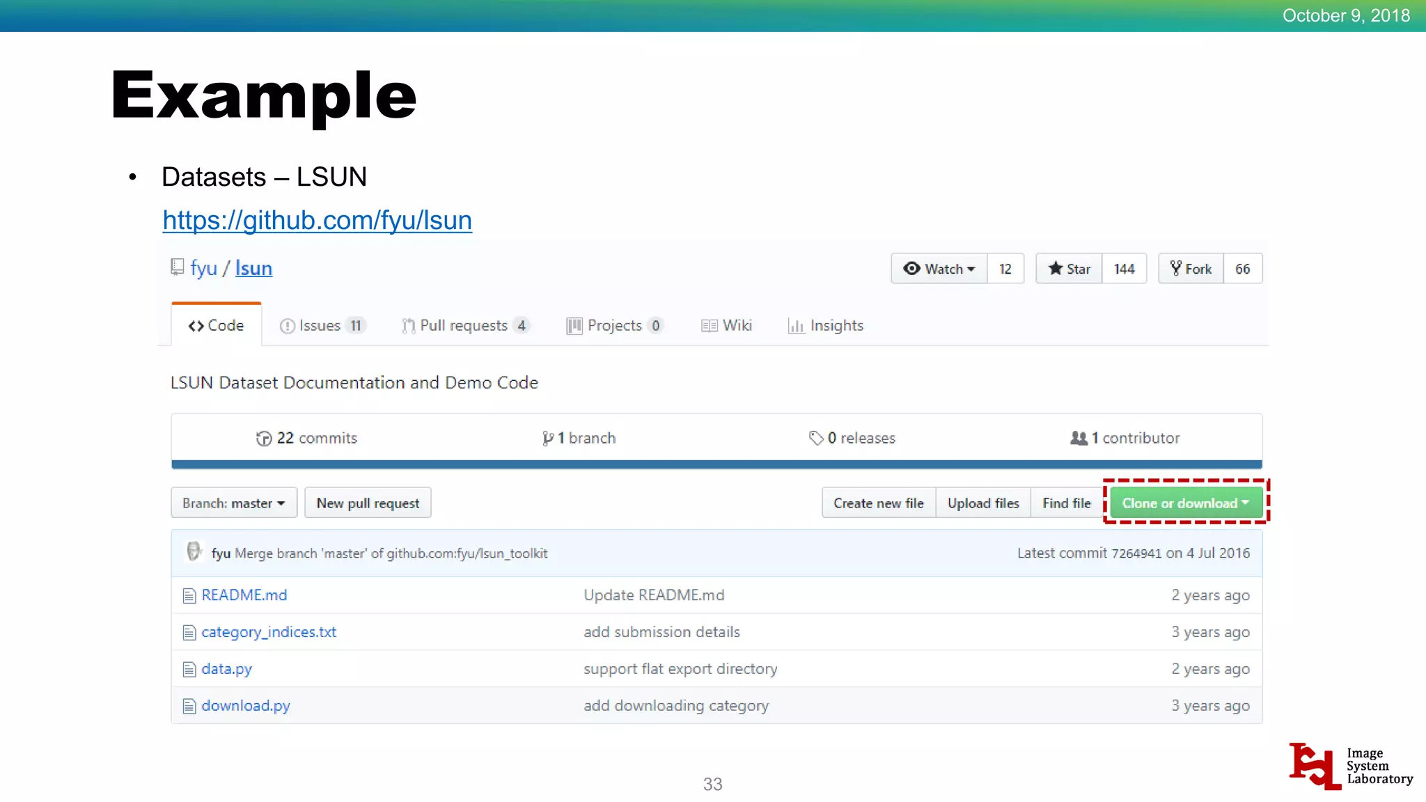The image size is (1426, 802).
Task: Click the file icon beside download.py
Action: tap(189, 707)
